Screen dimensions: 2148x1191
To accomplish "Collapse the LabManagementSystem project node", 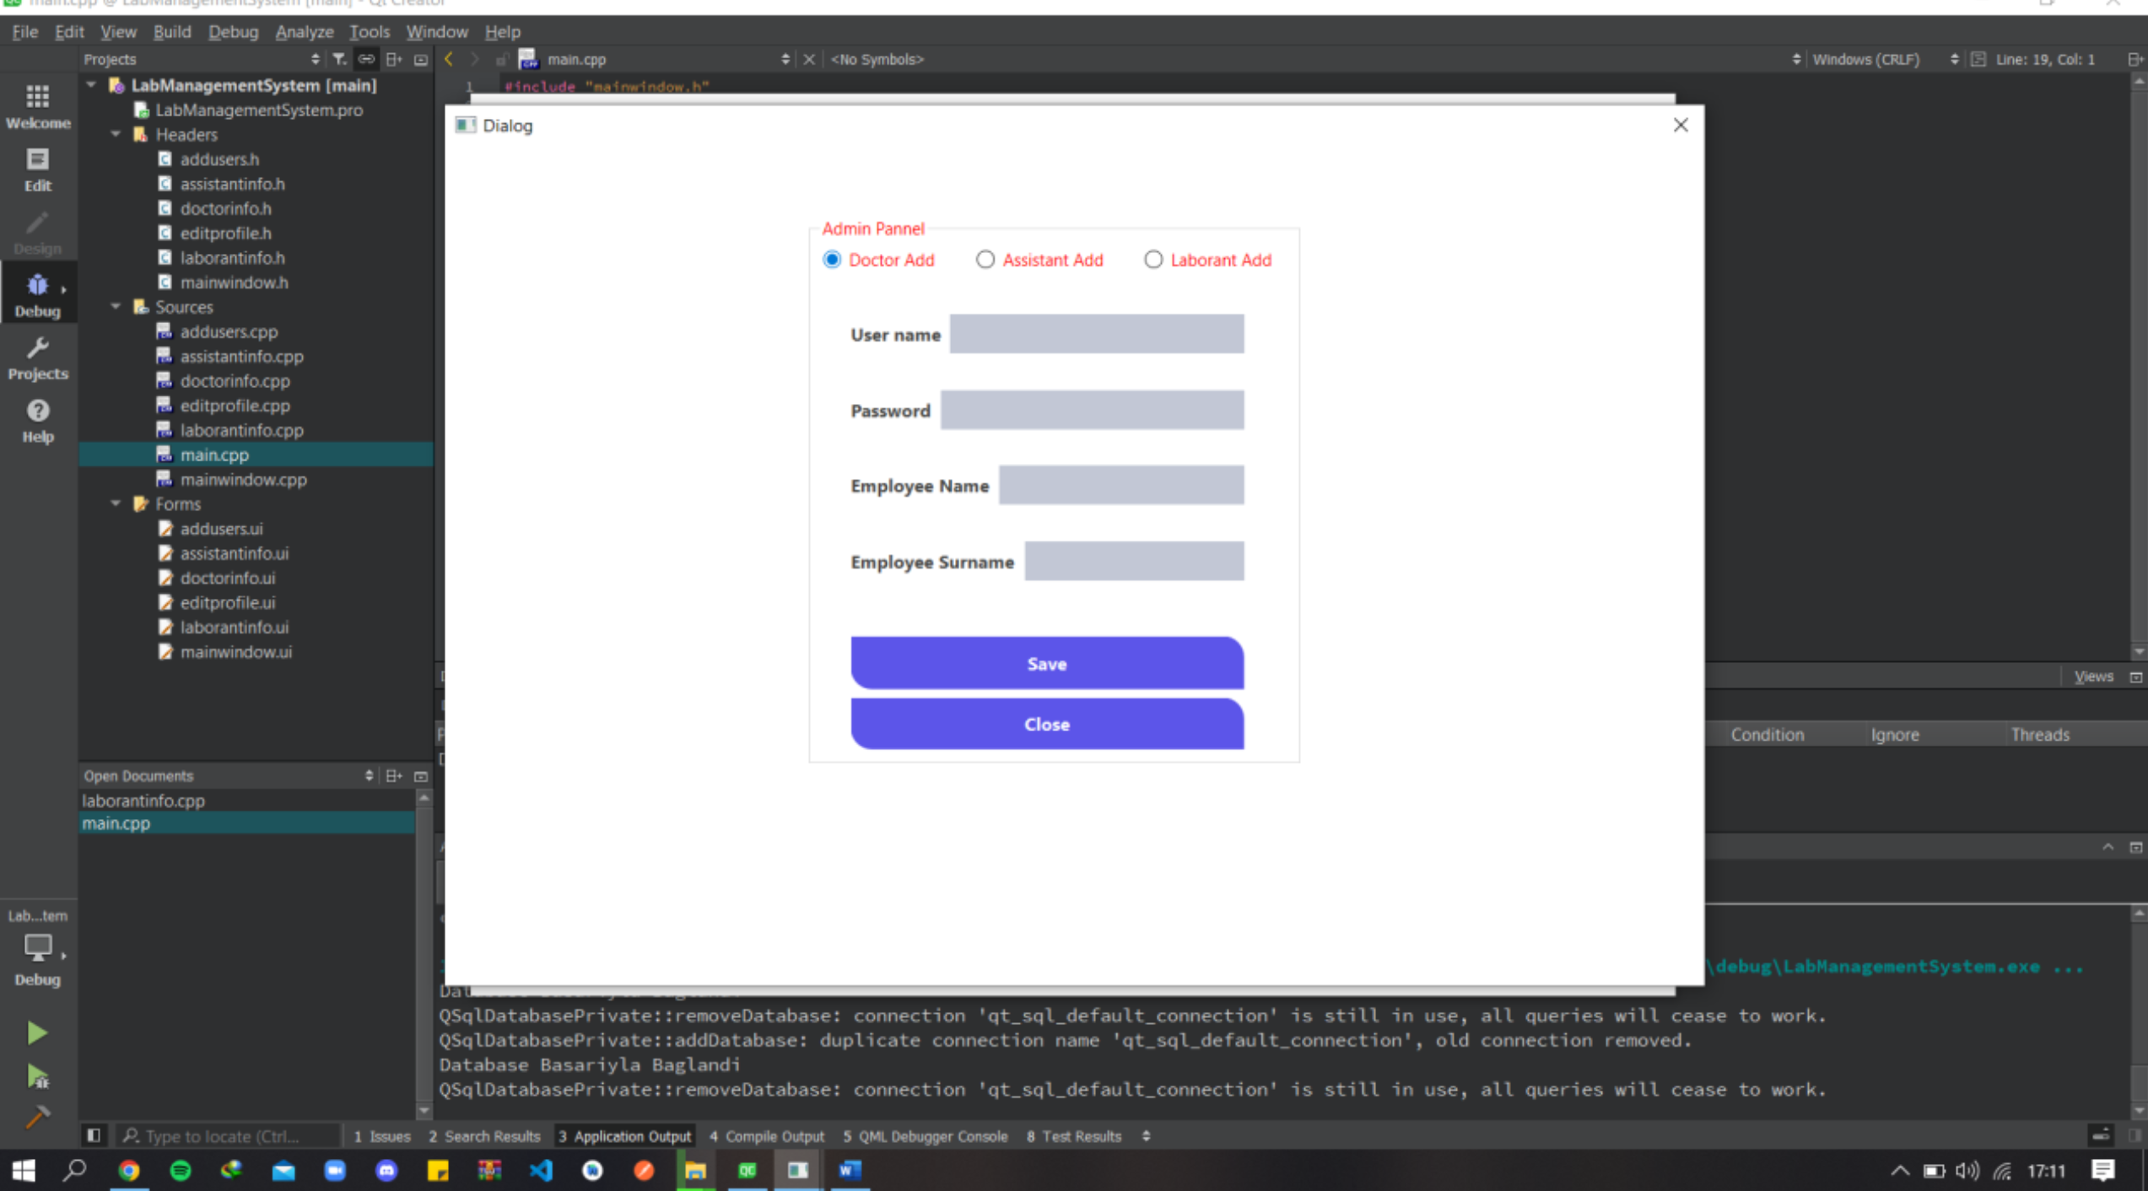I will tap(91, 85).
